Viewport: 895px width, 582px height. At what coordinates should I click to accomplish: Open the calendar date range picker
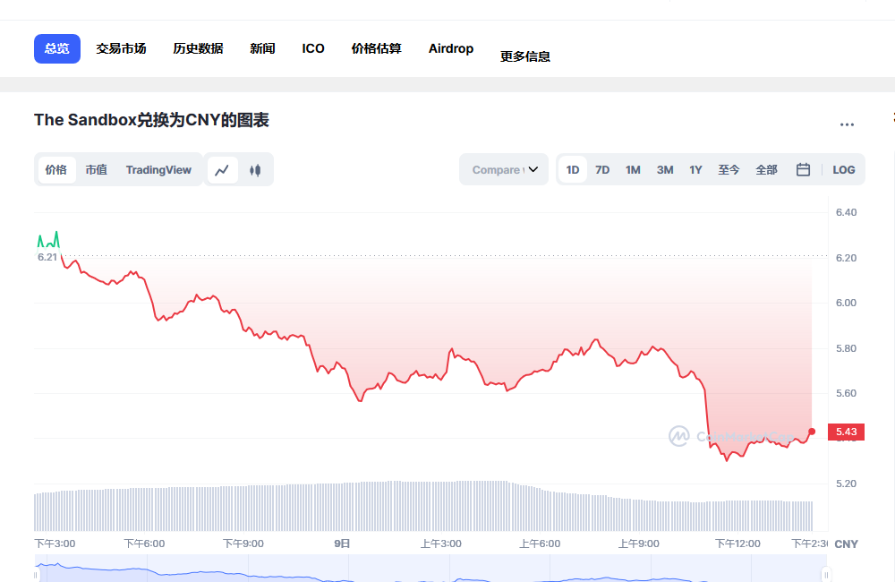(x=803, y=169)
